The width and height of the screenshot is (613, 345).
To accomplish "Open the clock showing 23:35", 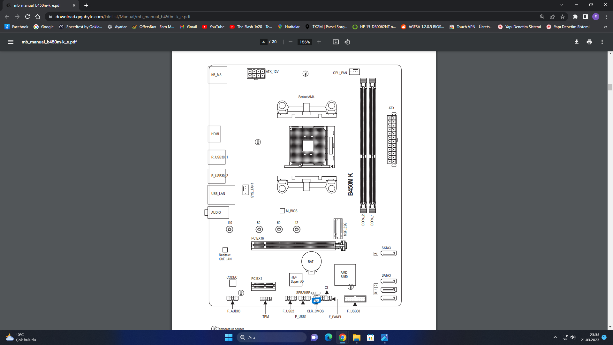I will click(x=590, y=337).
